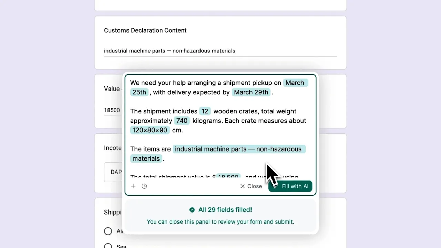
Task: Select the Air shipping radio button
Action: pos(108,231)
